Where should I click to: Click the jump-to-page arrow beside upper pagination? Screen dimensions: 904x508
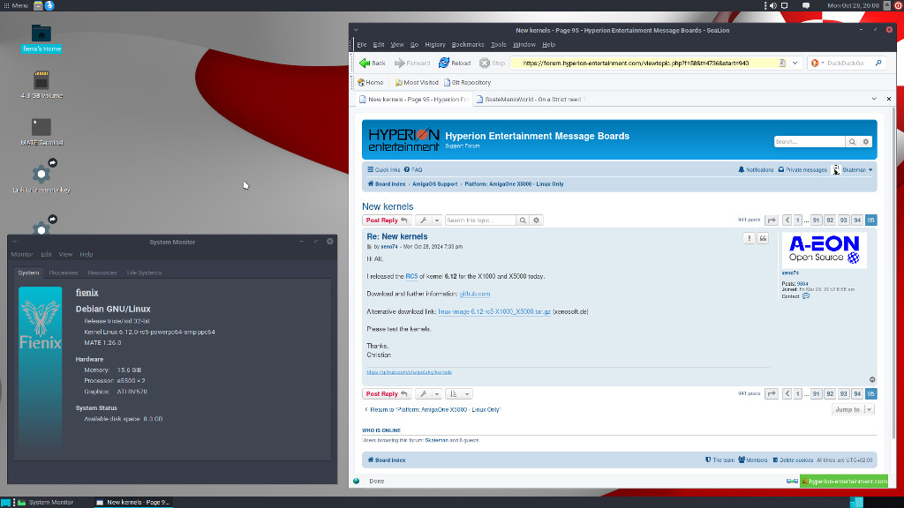point(772,220)
